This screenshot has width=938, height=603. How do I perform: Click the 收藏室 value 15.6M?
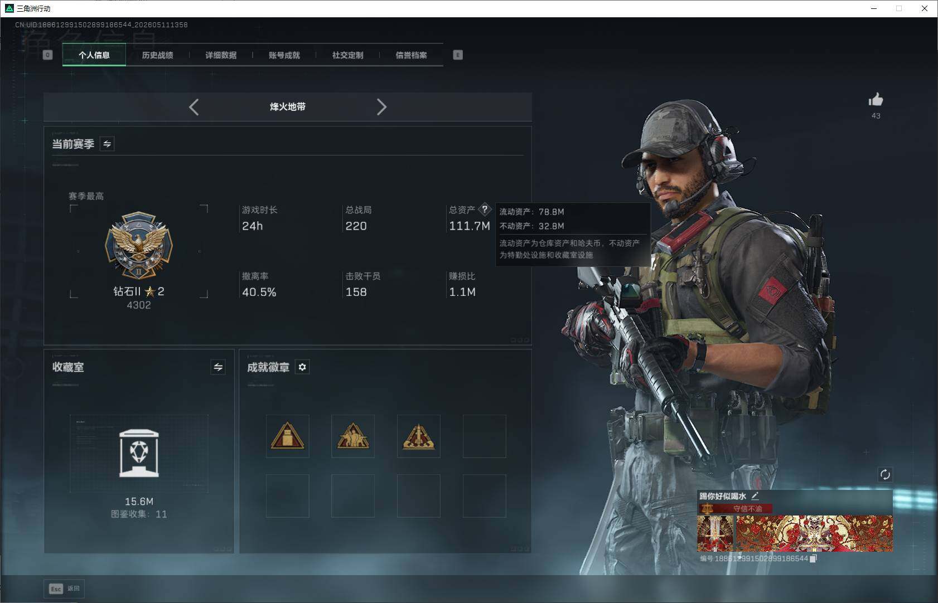[139, 502]
